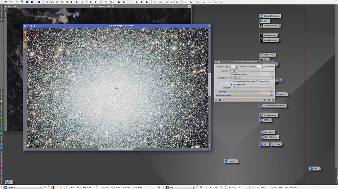This screenshot has width=338, height=189.
Task: Open the View Explorer side tab
Action: (1, 143)
